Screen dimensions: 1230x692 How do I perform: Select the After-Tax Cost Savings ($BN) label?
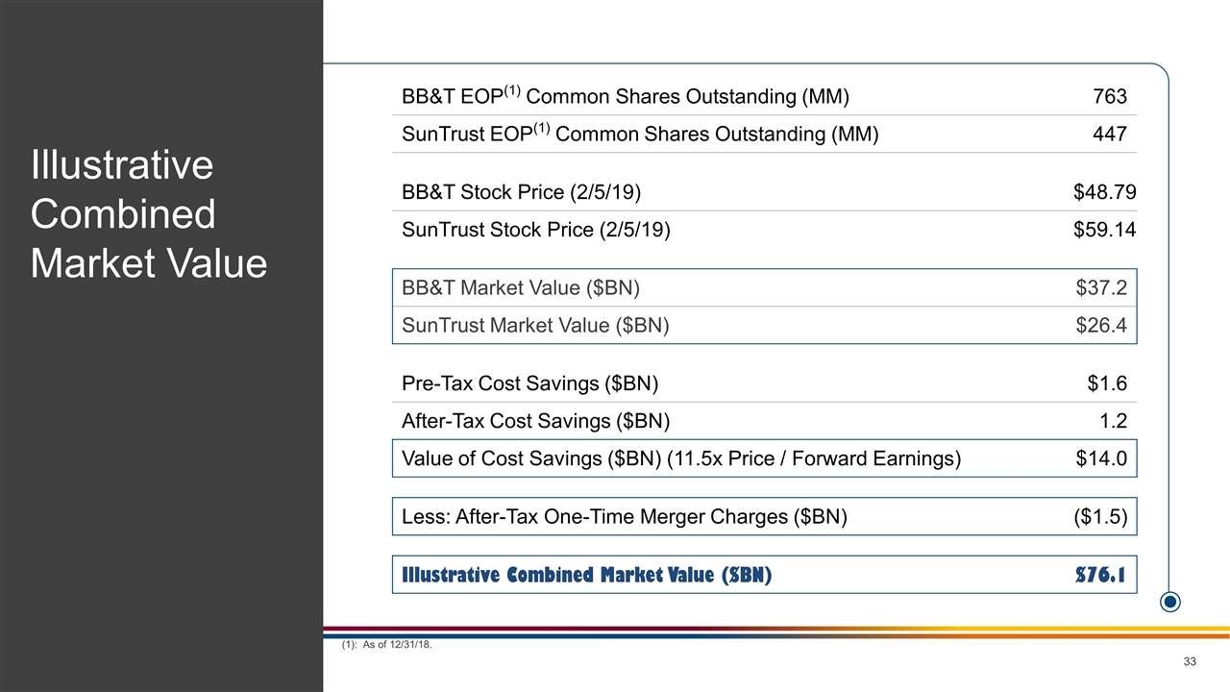[536, 421]
